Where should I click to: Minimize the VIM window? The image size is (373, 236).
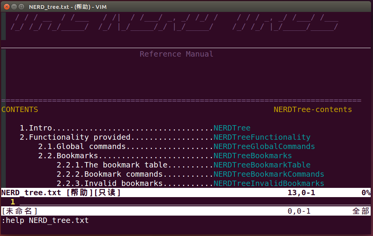click(14, 7)
